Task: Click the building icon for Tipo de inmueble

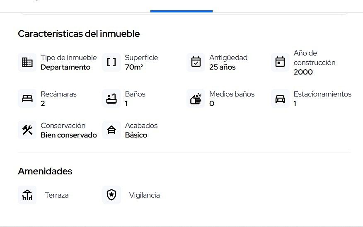Action: coord(27,62)
